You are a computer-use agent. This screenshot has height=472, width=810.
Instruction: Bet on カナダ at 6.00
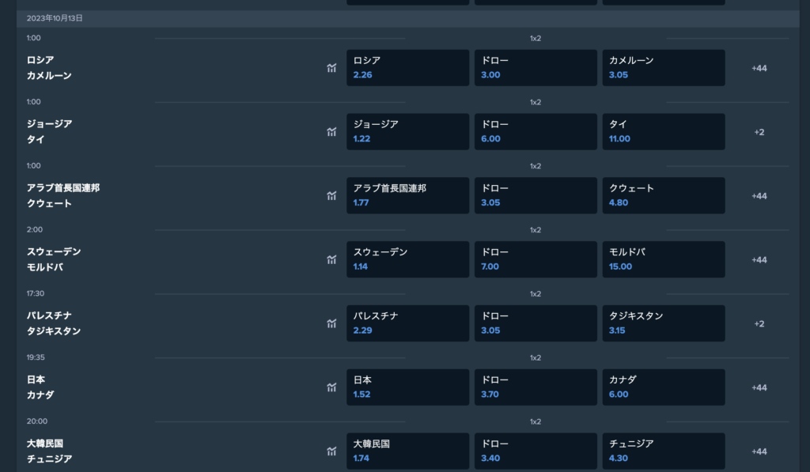[x=664, y=387]
